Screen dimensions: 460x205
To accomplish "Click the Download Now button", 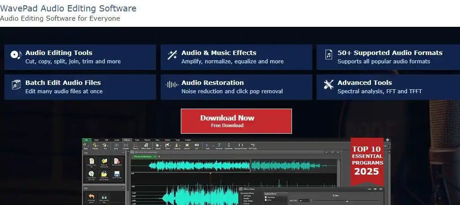I will pyautogui.click(x=236, y=121).
